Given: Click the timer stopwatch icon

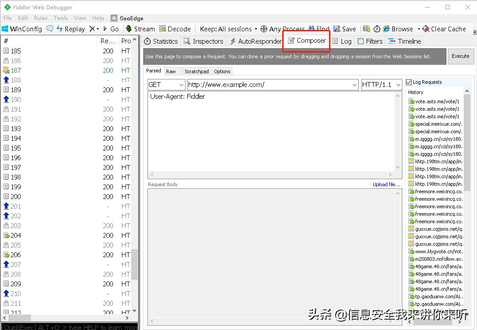Looking at the screenshot, I should 377,29.
